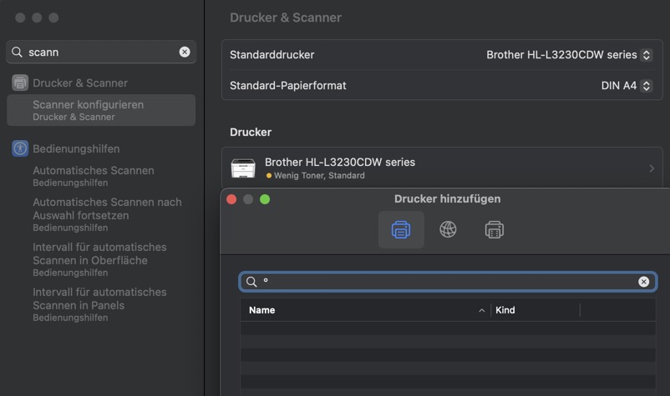Screen dimensions: 670x396
Task: Click the Drucker & Scanner sidebar icon
Action: pyautogui.click(x=20, y=83)
